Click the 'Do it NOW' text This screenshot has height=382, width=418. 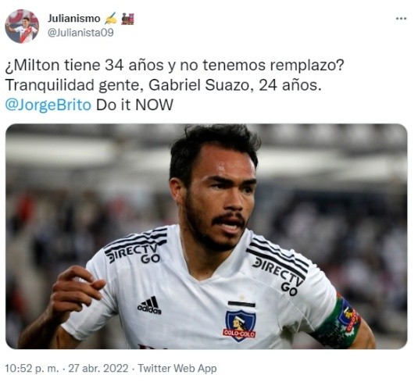[x=134, y=105]
